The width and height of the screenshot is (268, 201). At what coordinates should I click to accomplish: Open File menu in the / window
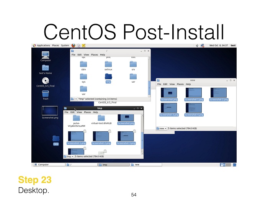pyautogui.click(x=74, y=55)
